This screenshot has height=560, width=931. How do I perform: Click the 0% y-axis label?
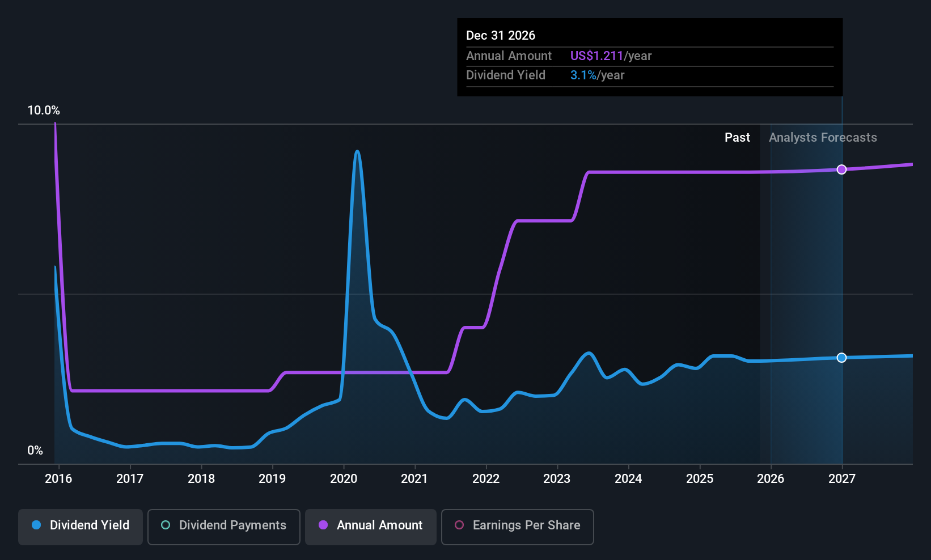(x=35, y=451)
